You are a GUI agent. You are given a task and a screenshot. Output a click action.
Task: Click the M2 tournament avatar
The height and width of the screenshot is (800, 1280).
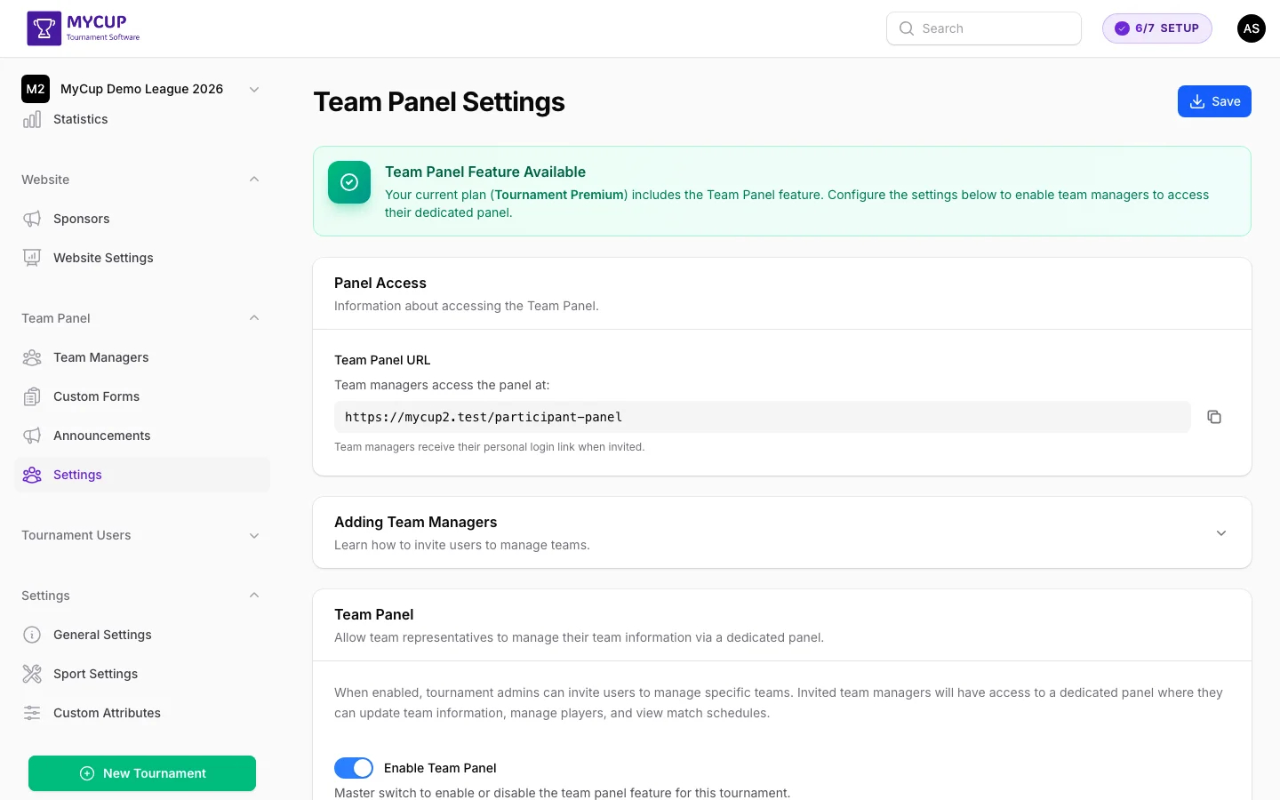[x=36, y=89]
